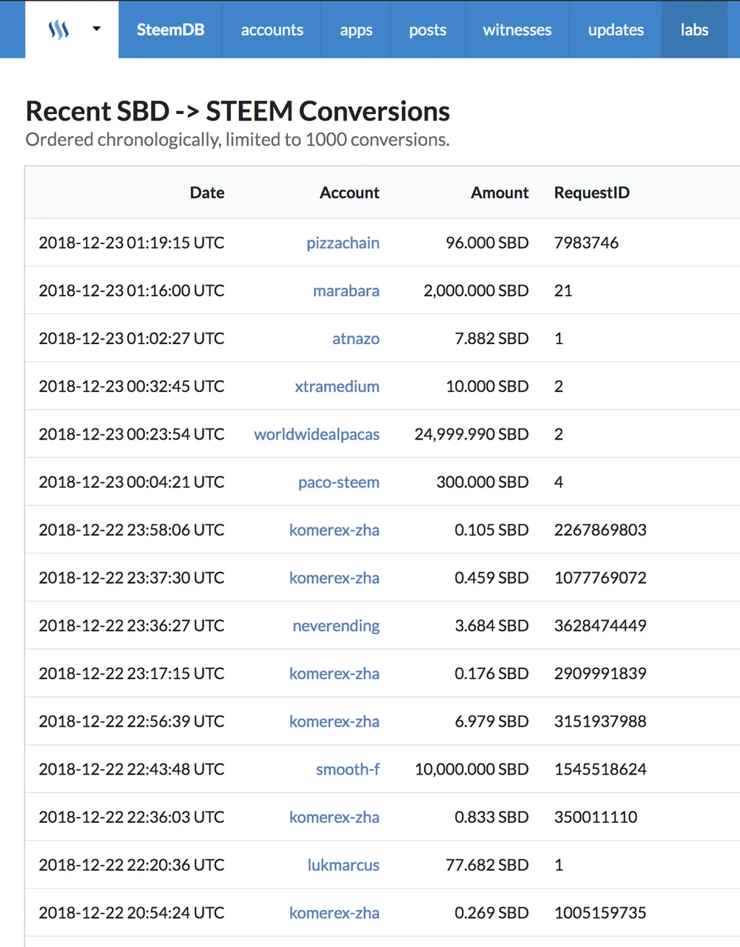View the paco-steem account
The height and width of the screenshot is (947, 740).
[x=338, y=482]
